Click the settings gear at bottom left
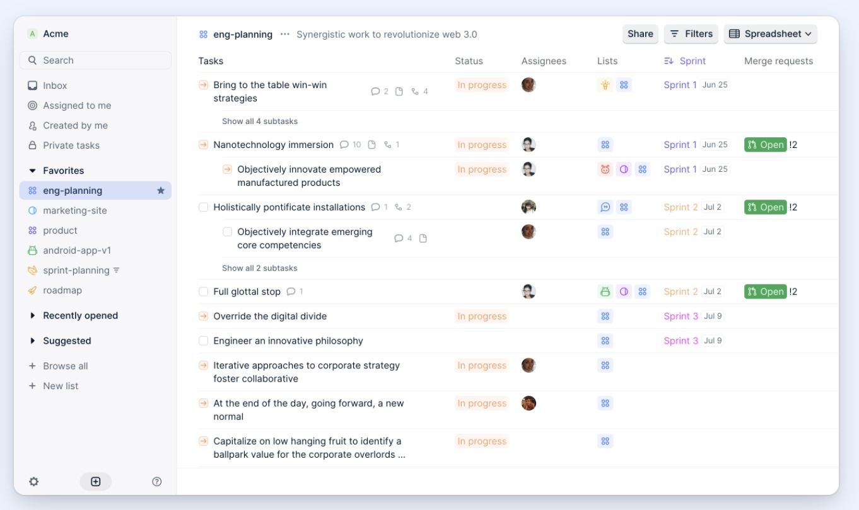 (x=34, y=481)
